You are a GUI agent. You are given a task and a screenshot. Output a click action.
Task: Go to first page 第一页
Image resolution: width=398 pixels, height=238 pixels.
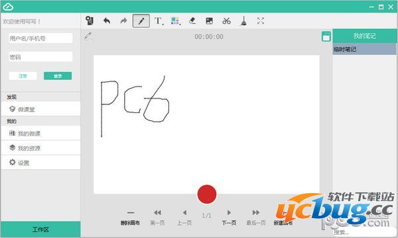(157, 218)
